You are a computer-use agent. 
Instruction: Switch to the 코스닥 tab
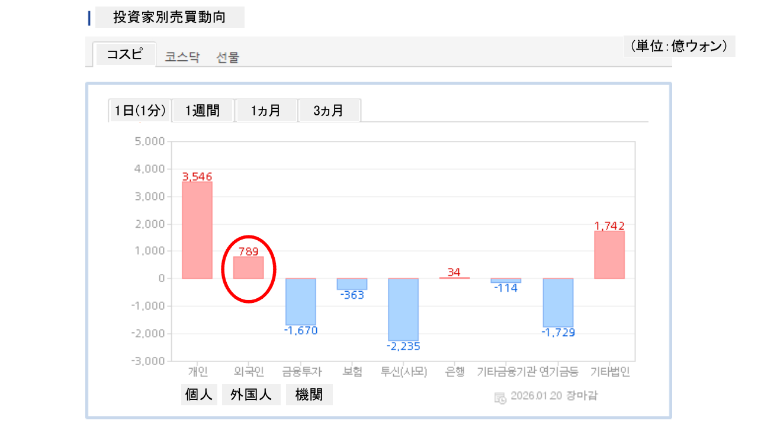click(182, 57)
